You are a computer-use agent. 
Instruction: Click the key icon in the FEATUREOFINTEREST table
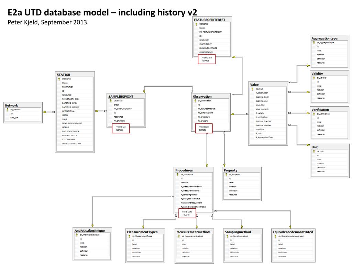pos(196,24)
